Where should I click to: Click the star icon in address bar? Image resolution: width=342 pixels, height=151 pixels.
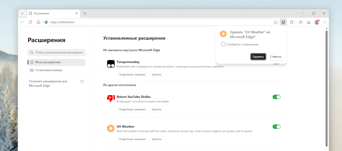[x=276, y=22]
